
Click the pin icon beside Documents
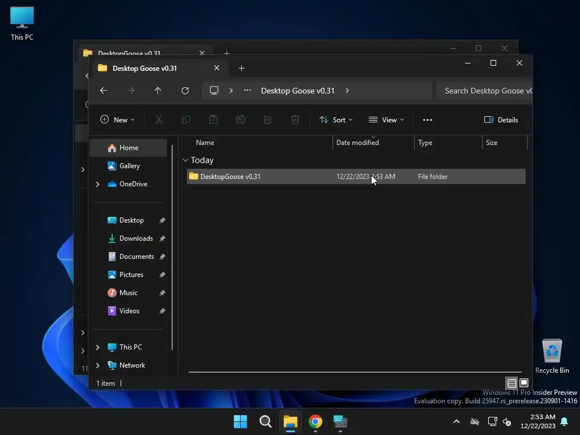pyautogui.click(x=162, y=257)
